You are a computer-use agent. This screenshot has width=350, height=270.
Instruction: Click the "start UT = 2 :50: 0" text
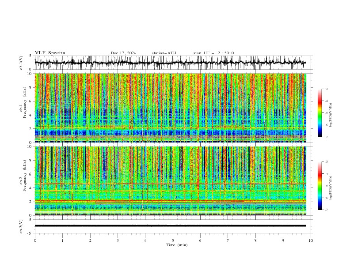tap(213, 53)
